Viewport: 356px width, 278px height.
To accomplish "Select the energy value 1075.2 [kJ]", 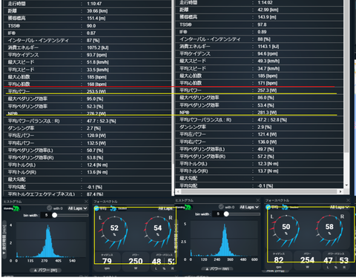I will click(x=97, y=47).
